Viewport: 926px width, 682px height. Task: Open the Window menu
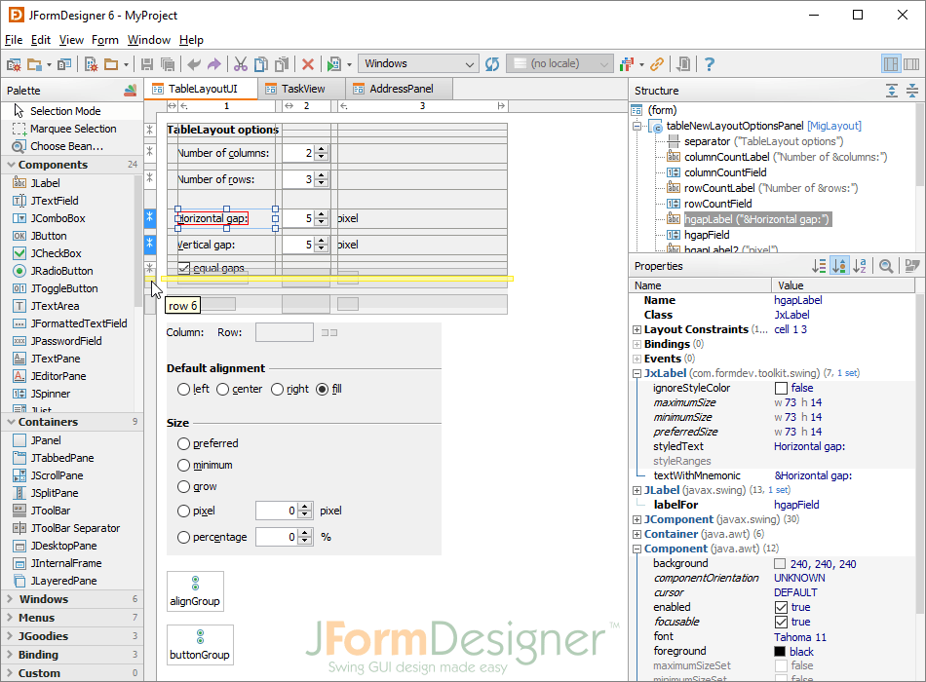149,40
